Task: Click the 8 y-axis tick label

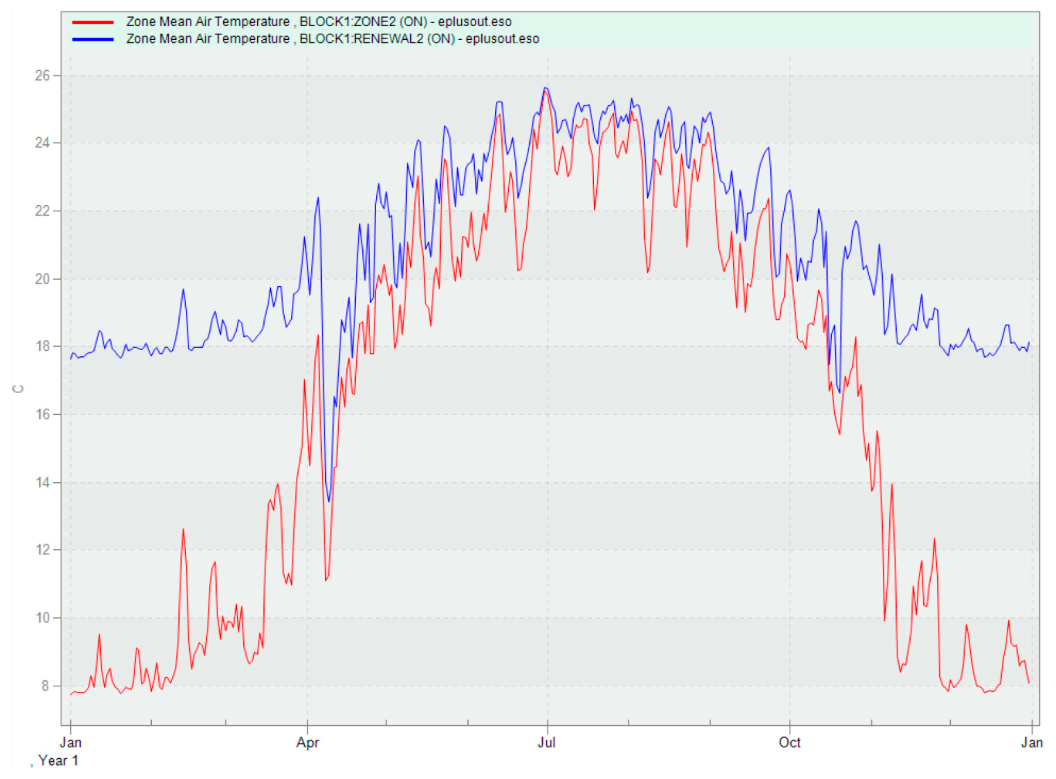Action: pyautogui.click(x=45, y=686)
